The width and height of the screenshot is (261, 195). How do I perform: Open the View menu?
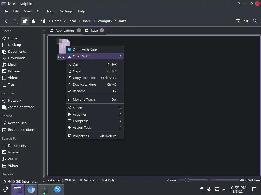28,11
